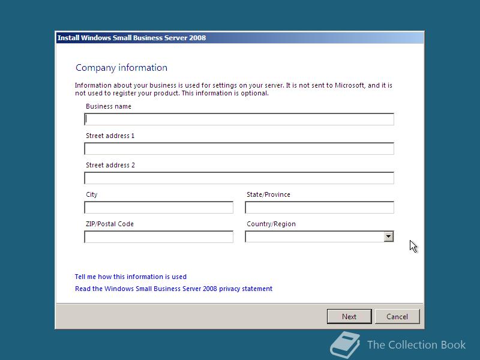480x360 pixels.
Task: Open 'Tell me how this information is used'
Action: pyautogui.click(x=131, y=277)
